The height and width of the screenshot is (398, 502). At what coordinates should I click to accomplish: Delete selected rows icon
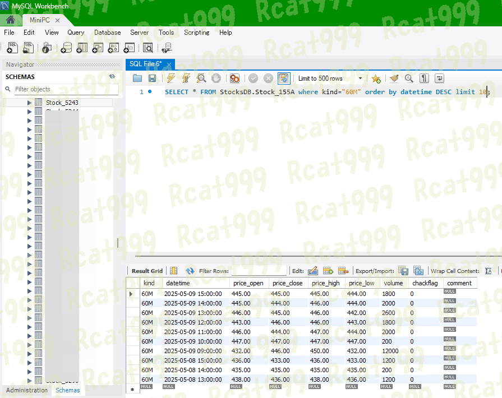coord(343,271)
